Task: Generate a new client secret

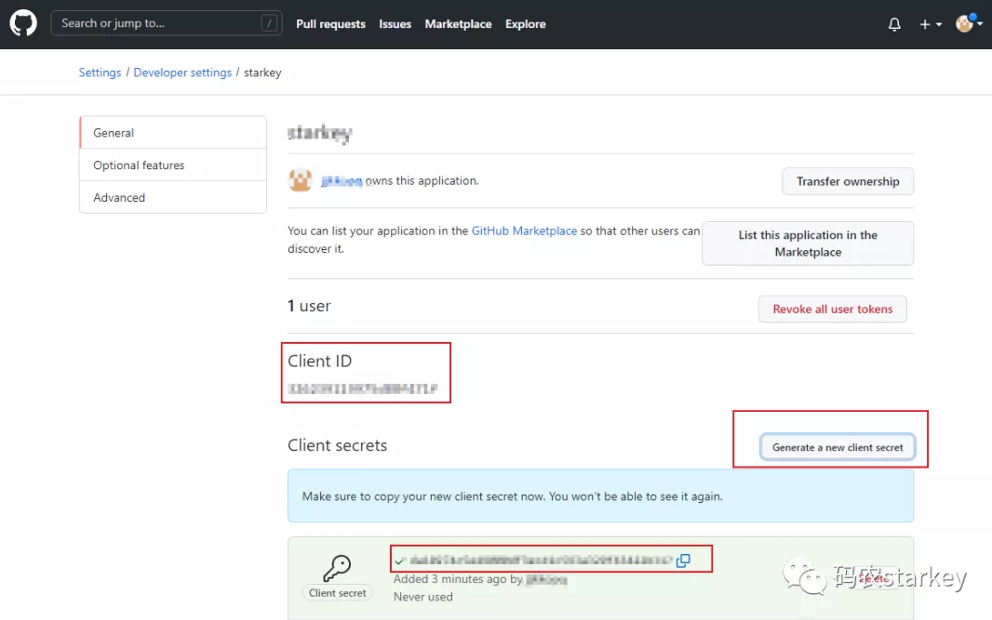Action: [x=838, y=447]
